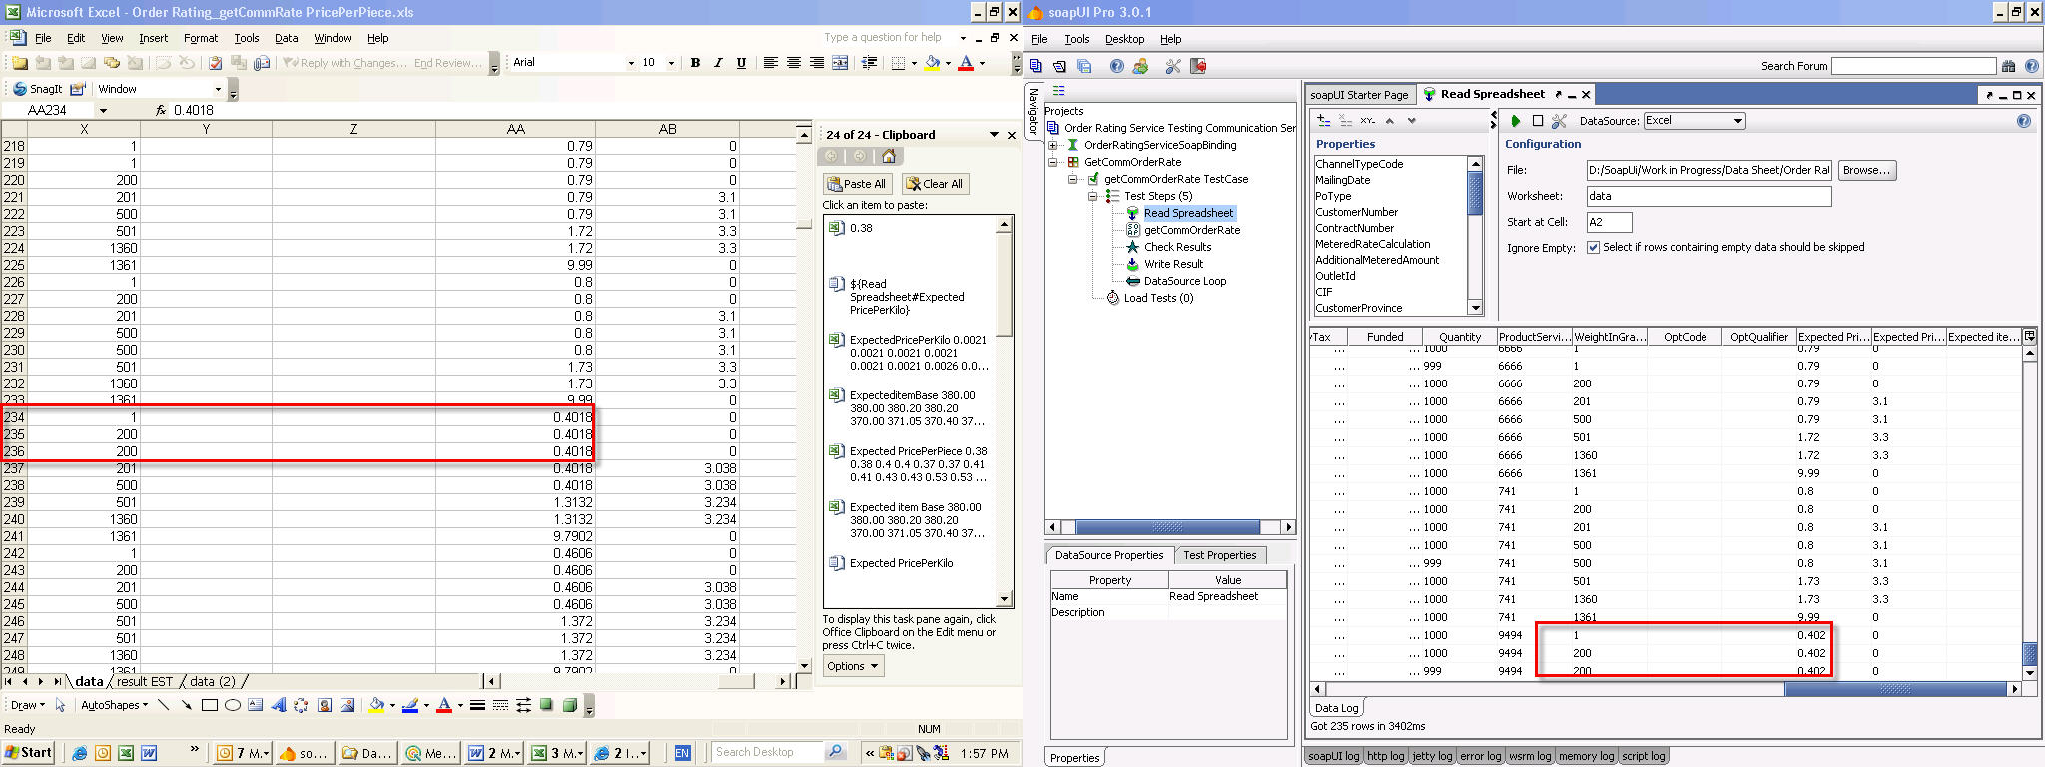
Task: Click the Italic formatting icon
Action: 718,63
